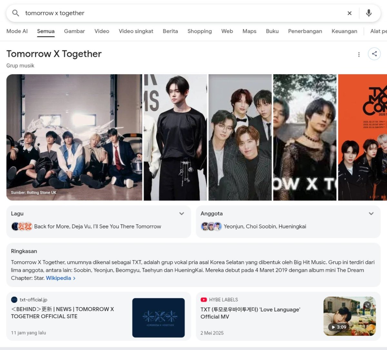The width and height of the screenshot is (387, 350).
Task: Click the Tomorrow X Together heading
Action: [54, 54]
